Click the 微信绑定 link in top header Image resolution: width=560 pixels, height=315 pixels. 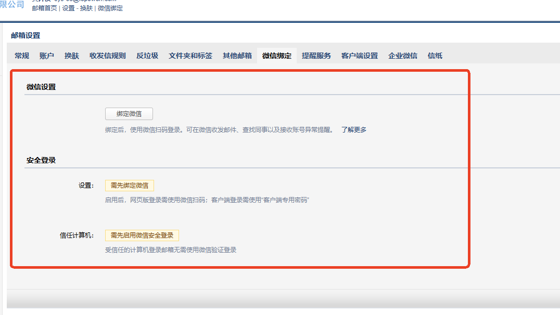click(110, 8)
